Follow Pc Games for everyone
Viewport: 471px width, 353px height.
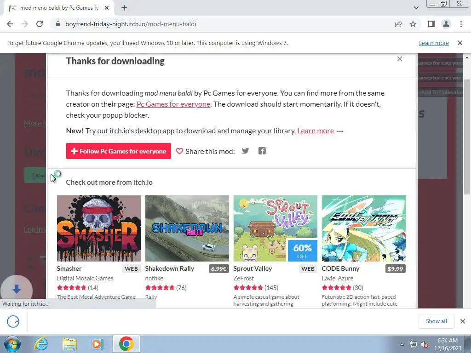[x=119, y=151]
